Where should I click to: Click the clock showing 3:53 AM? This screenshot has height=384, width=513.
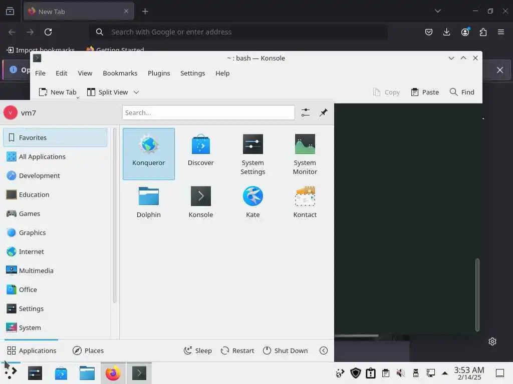[x=469, y=373]
